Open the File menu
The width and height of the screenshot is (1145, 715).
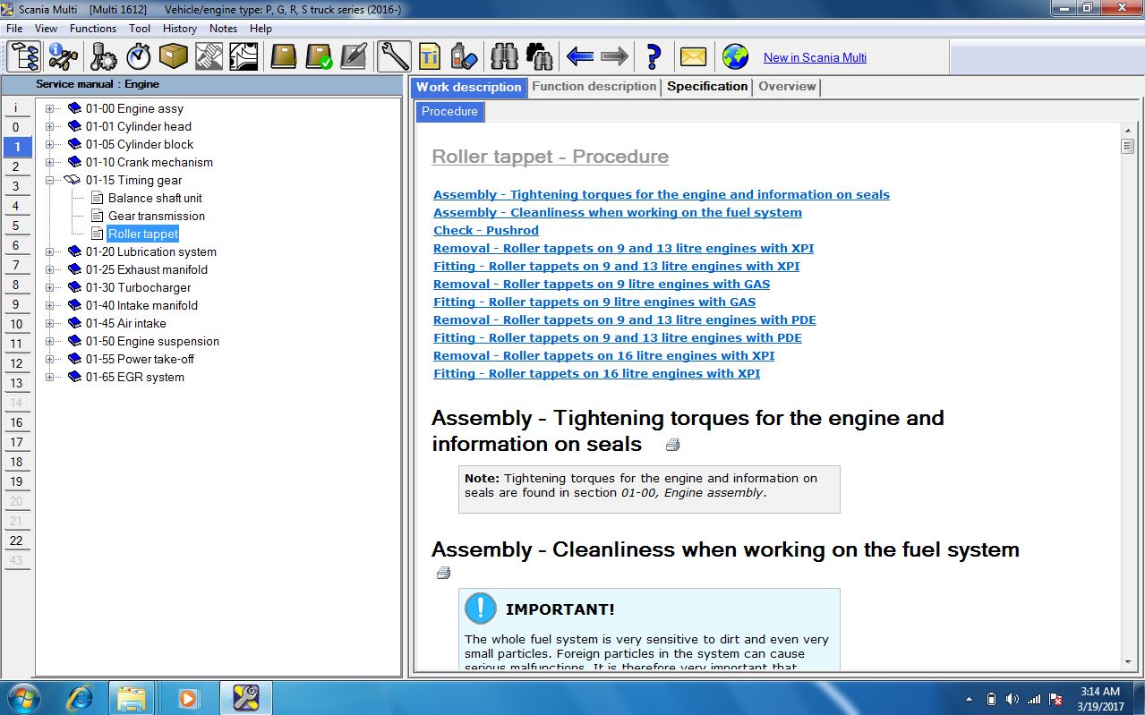click(x=14, y=29)
